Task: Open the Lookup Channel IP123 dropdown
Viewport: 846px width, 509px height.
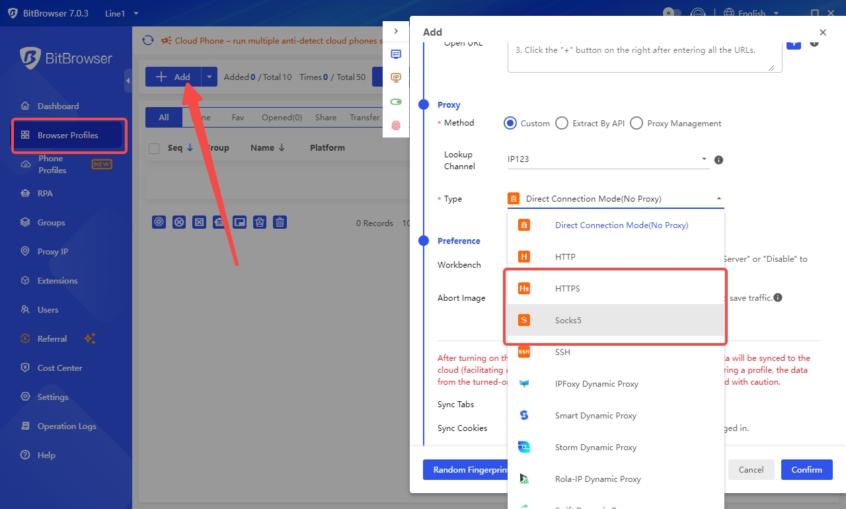Action: tap(607, 159)
